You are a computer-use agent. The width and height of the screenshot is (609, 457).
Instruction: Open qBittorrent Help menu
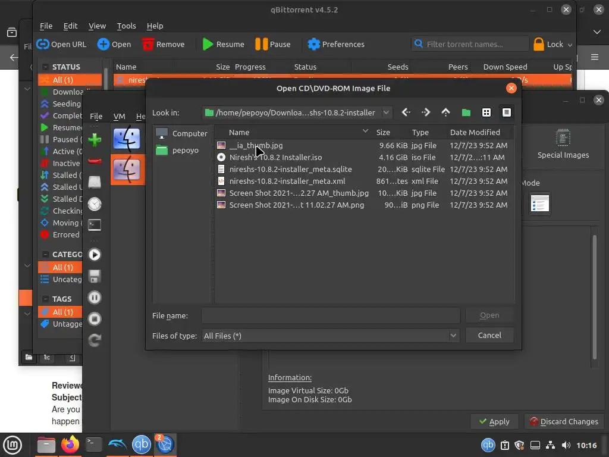(x=155, y=26)
